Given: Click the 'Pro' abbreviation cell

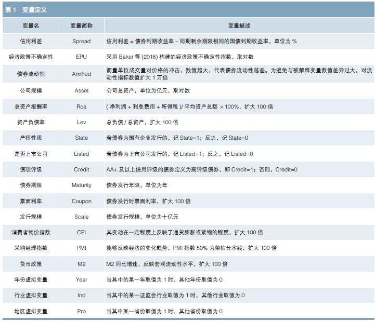Looking at the screenshot, I should pyautogui.click(x=81, y=311).
